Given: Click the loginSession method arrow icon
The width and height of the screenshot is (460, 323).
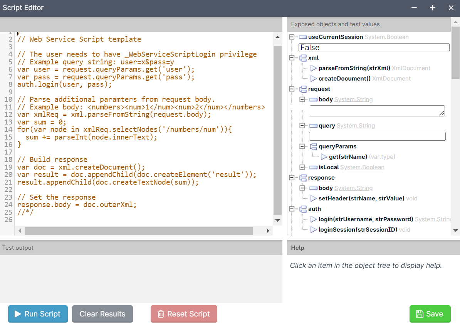Looking at the screenshot, I should pos(314,230).
